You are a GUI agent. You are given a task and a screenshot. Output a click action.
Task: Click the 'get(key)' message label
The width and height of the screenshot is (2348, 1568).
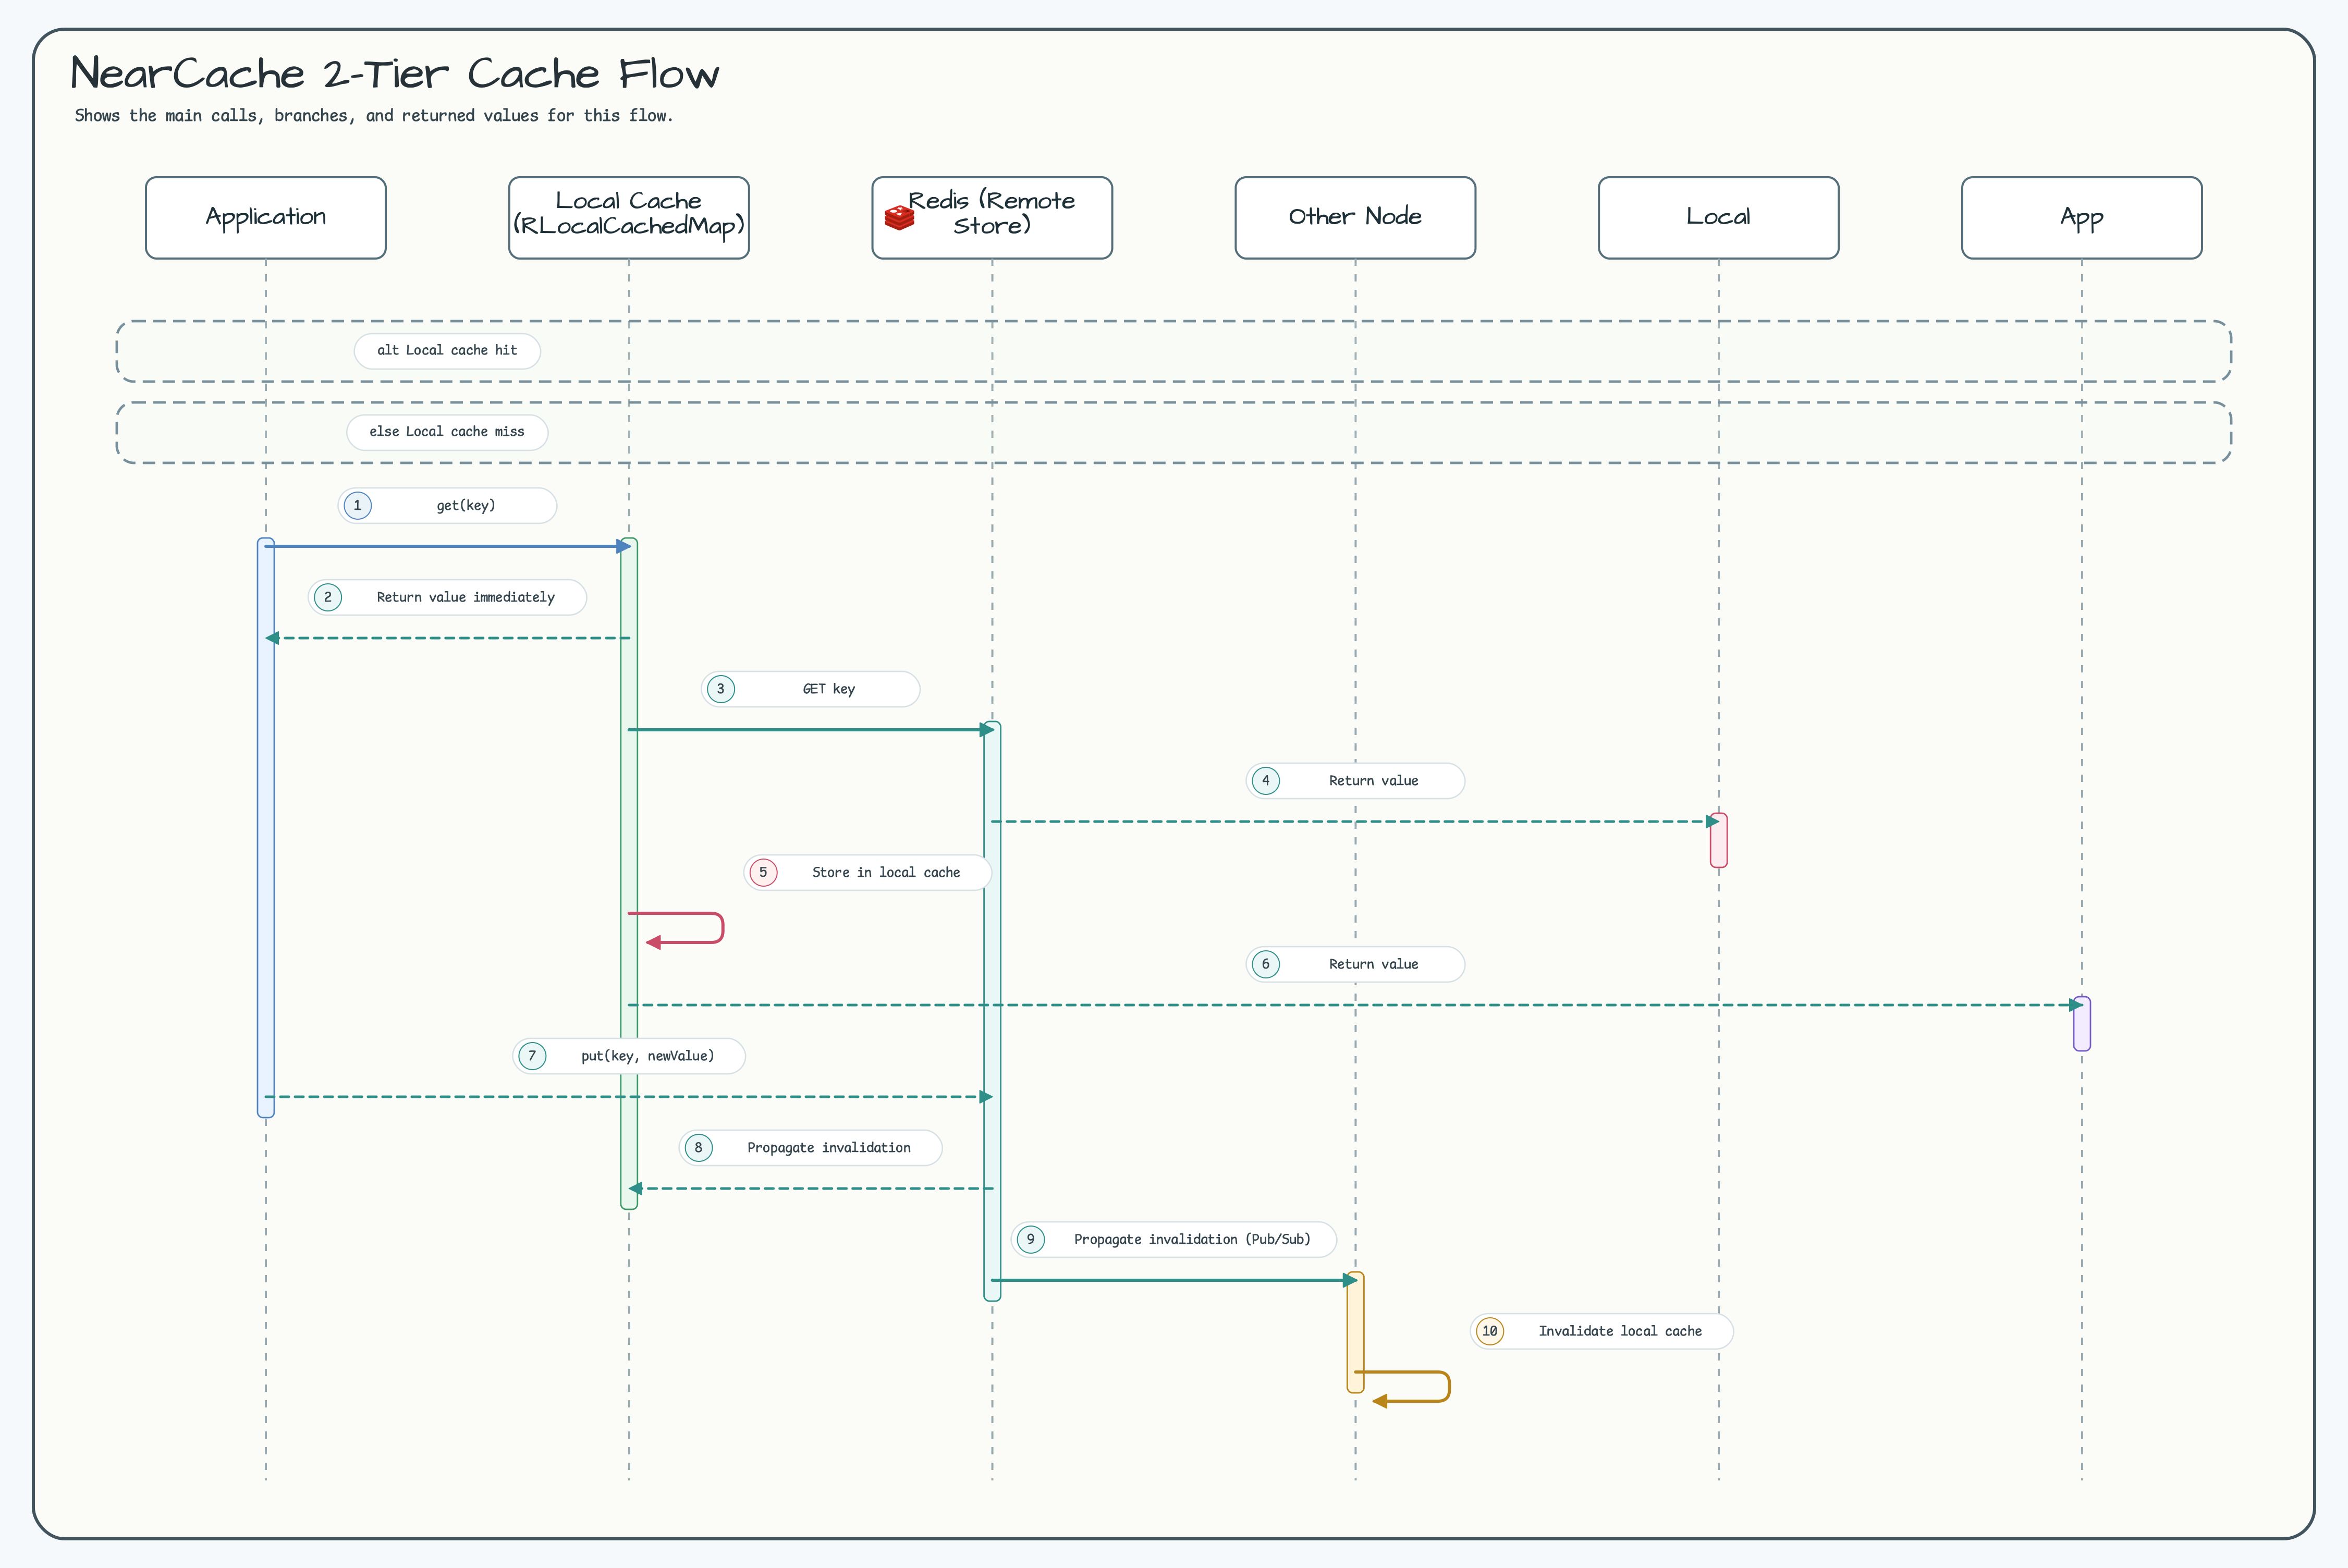[447, 506]
